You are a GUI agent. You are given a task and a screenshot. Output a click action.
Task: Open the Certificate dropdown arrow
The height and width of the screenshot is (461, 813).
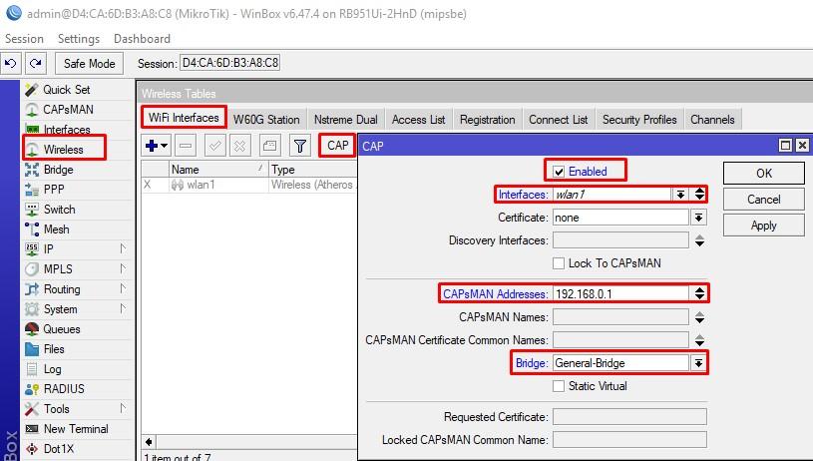(698, 218)
